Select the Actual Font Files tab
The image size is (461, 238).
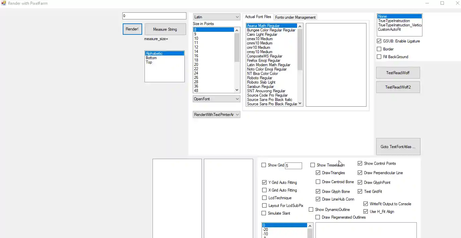258,17
